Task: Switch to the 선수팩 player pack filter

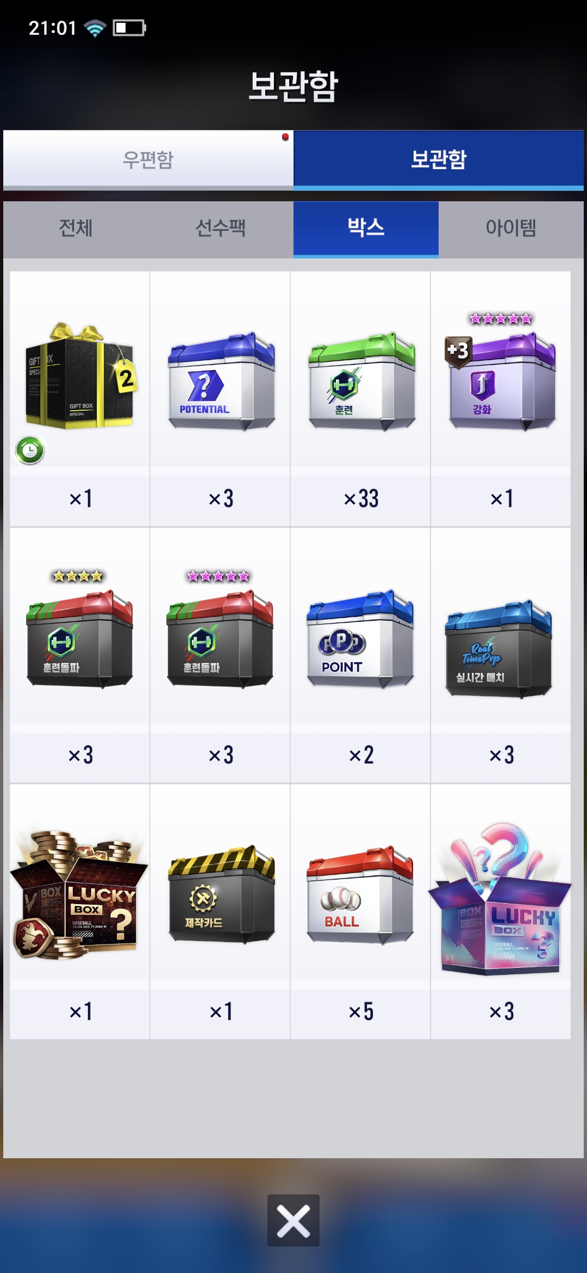Action: 221,228
